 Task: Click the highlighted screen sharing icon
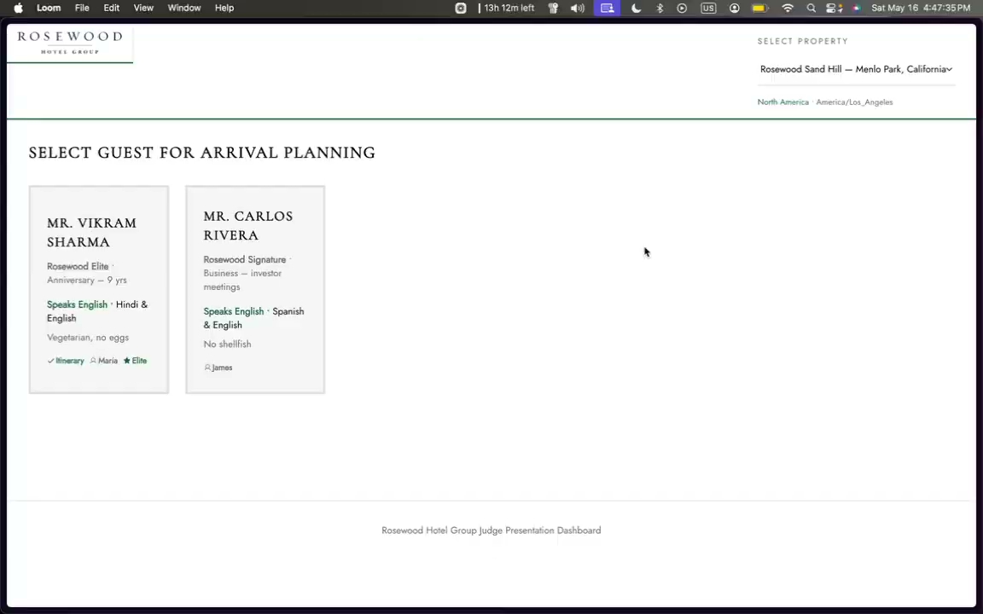(607, 9)
